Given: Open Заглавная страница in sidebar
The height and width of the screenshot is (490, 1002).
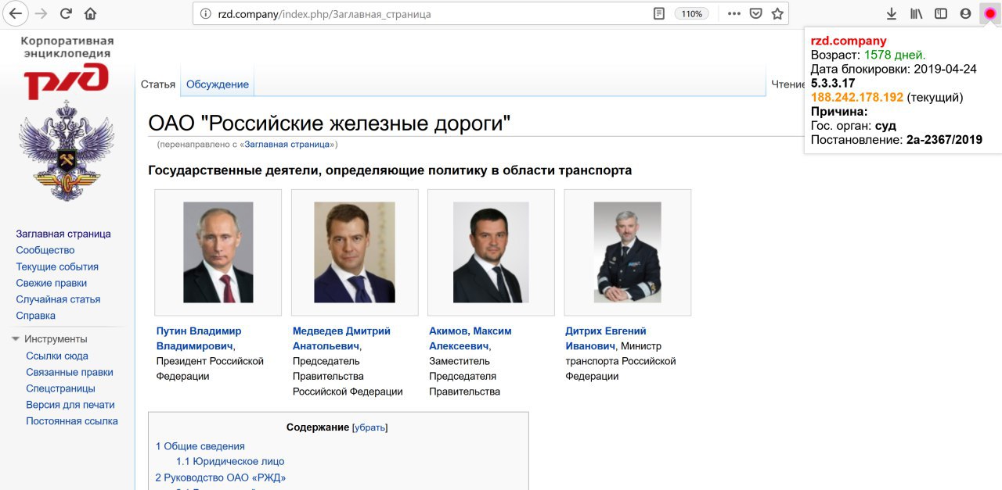Looking at the screenshot, I should coord(63,234).
